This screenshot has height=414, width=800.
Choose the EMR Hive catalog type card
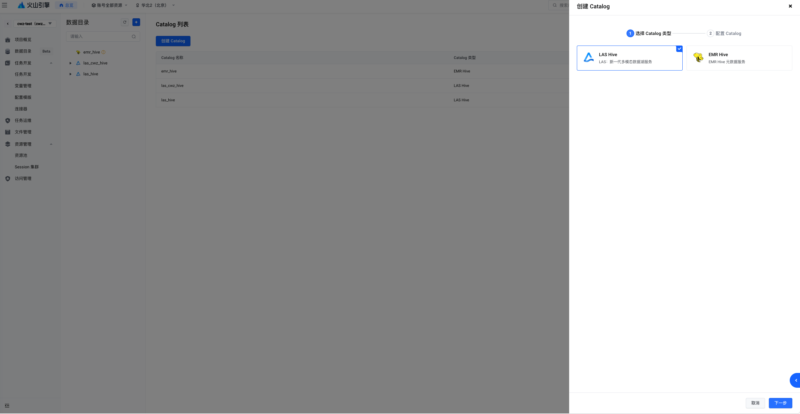[x=739, y=58]
